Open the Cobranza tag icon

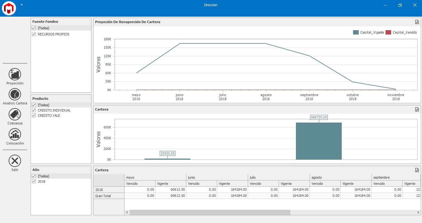coord(15,115)
